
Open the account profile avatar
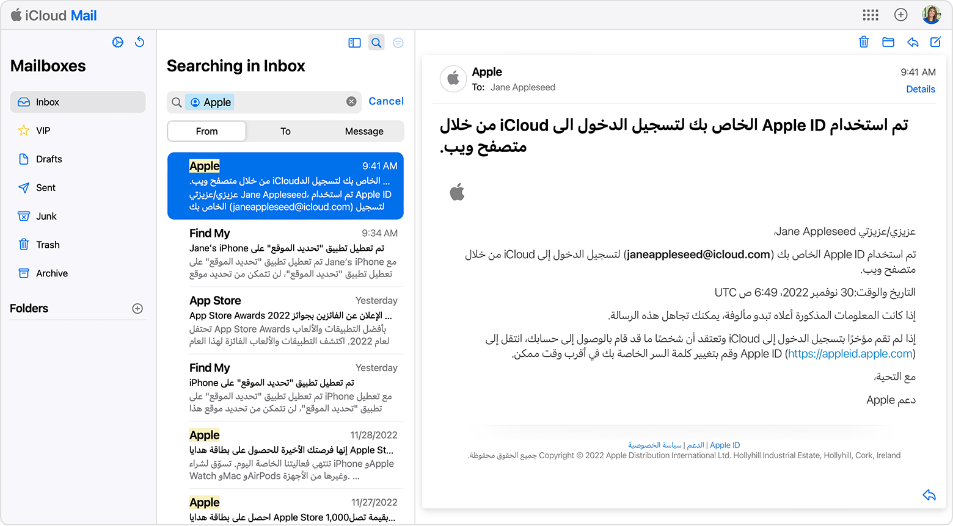931,15
